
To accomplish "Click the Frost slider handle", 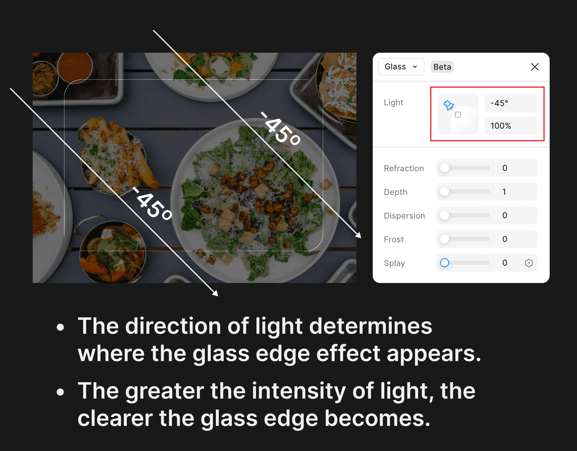I will (x=445, y=239).
